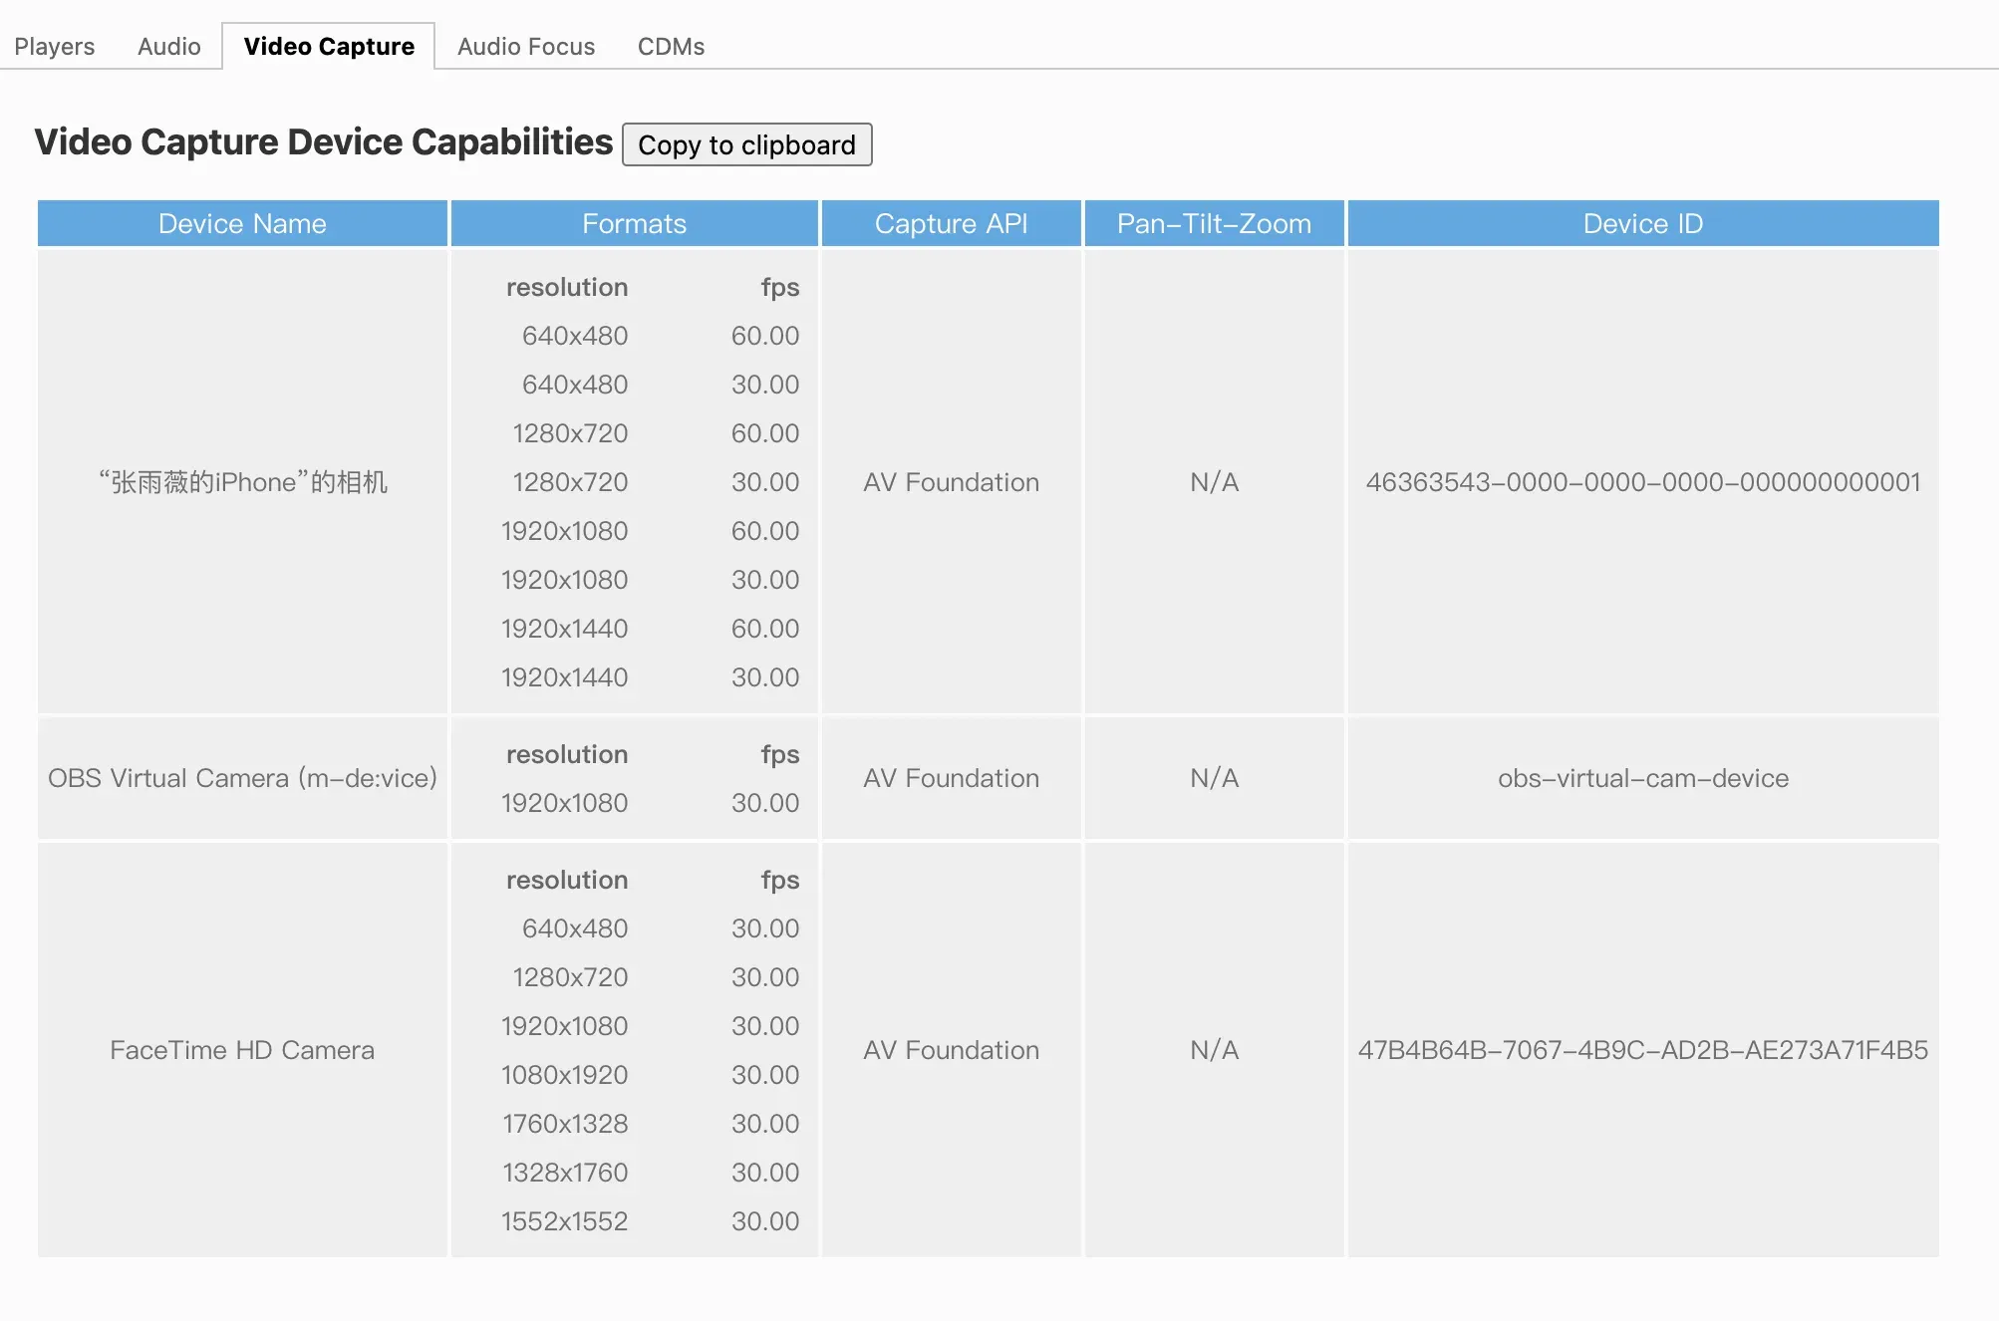Click the Copy to clipboard button
1999x1321 pixels.
746,144
